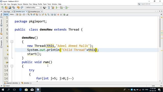Open the browser selection dropdown arrow
The image size is (163, 92).
tap(46, 7)
